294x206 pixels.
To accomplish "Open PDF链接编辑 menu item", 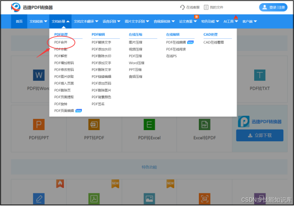I will 102,76.
